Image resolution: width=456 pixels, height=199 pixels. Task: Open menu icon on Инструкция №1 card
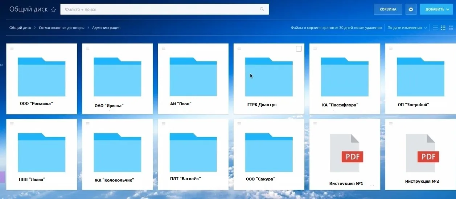[x=315, y=124]
